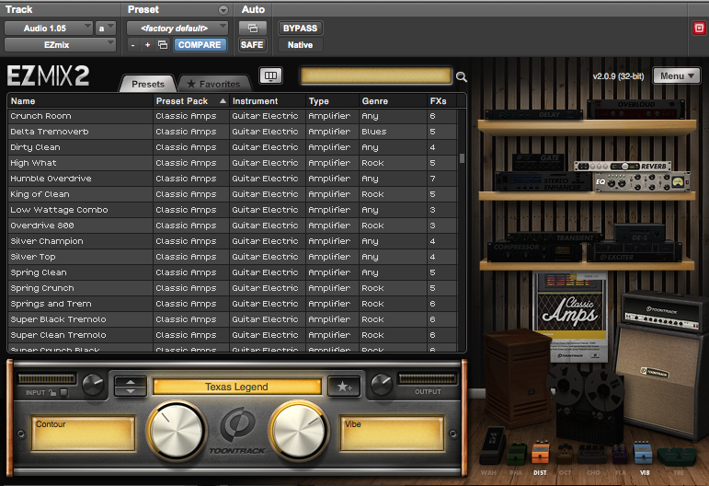709x486 pixels.
Task: Adjust the output level knob
Action: [382, 384]
